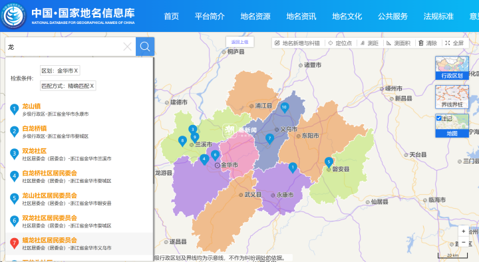
Task: Click the 清除 trash tool
Action: 428,43
